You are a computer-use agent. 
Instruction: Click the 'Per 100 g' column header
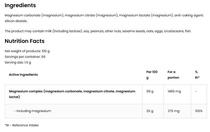coord(152,74)
